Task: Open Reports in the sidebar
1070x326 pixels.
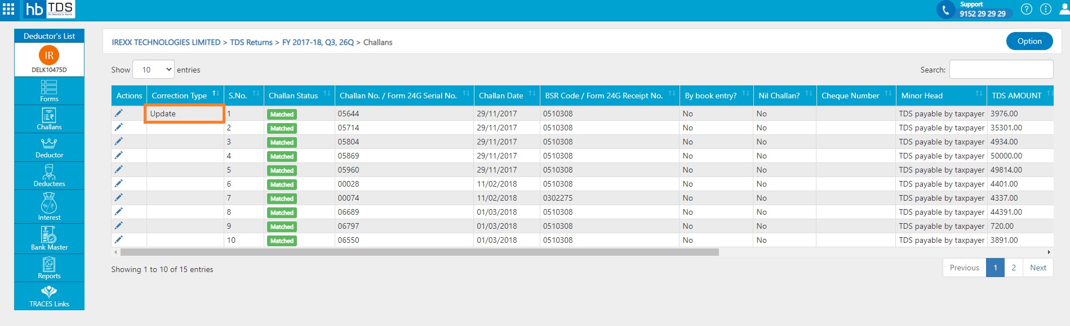Action: (x=49, y=268)
